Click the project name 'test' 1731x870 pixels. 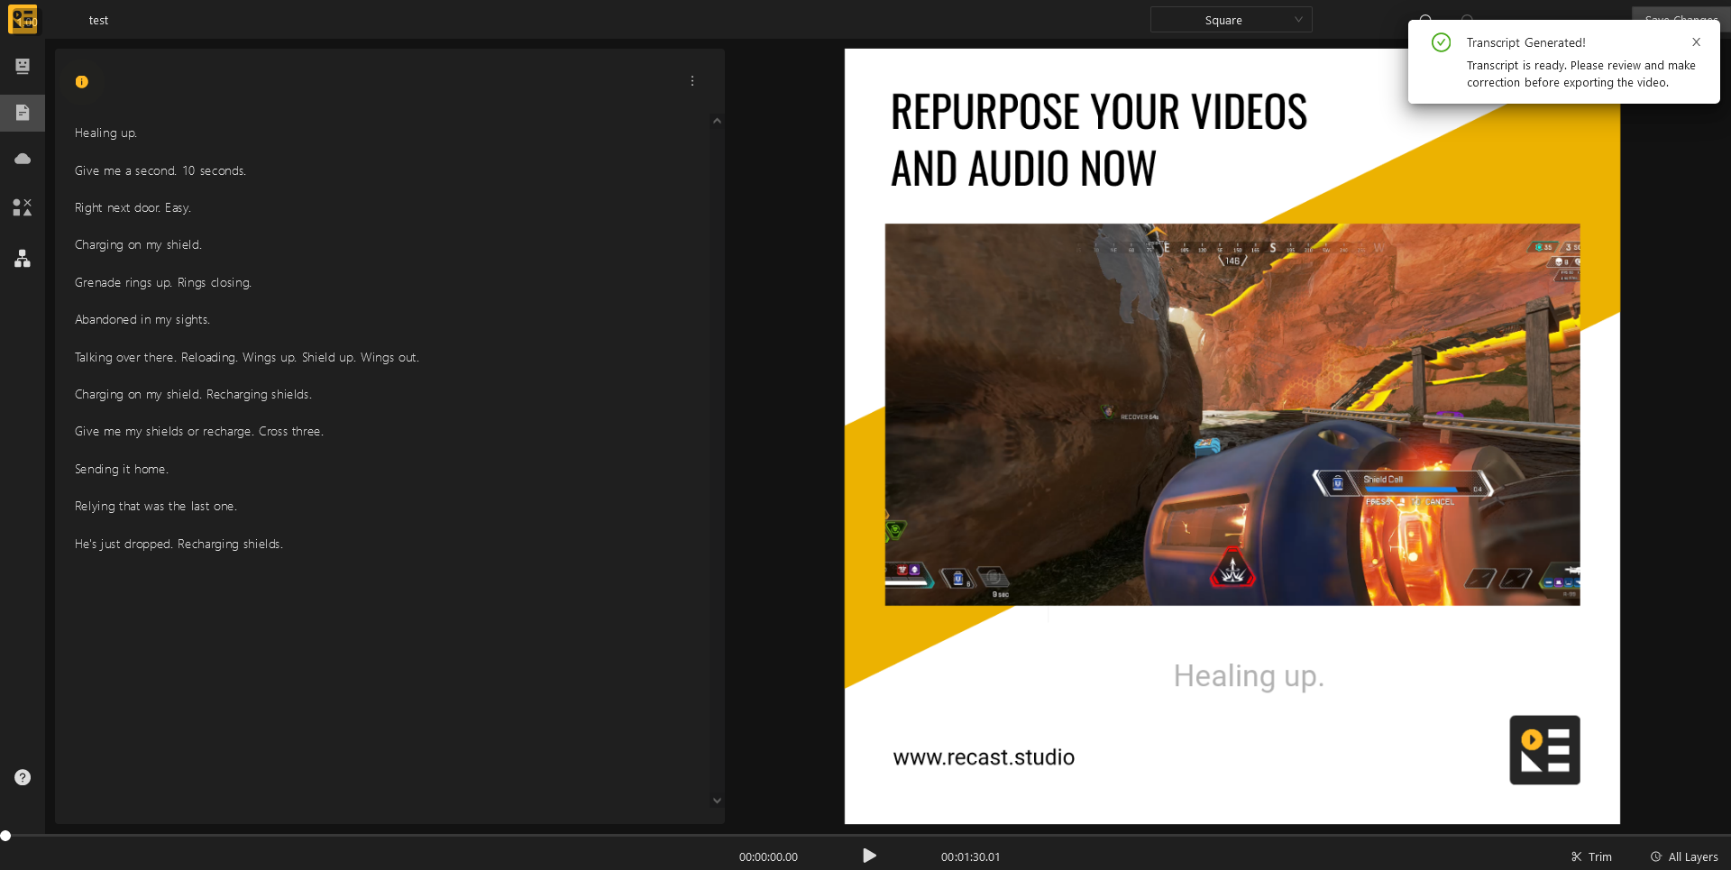coord(98,20)
